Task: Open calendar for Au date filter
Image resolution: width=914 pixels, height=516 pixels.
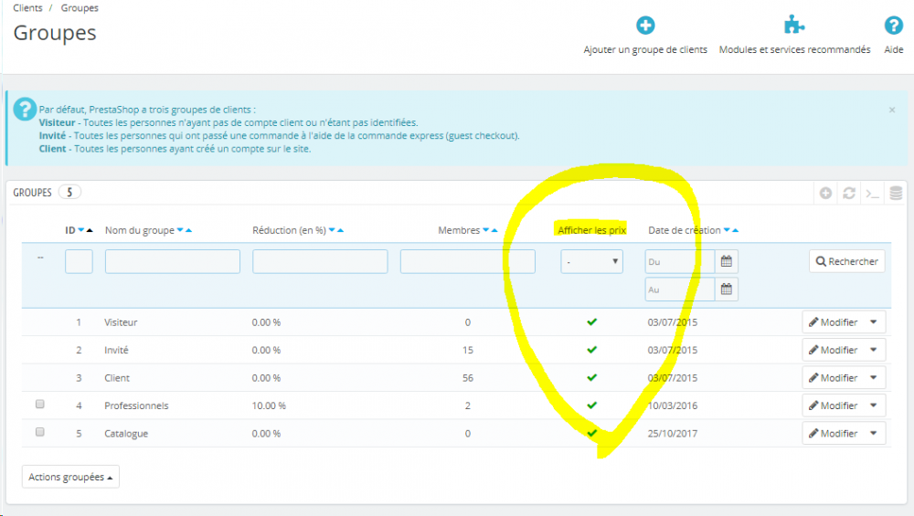Action: pyautogui.click(x=727, y=290)
